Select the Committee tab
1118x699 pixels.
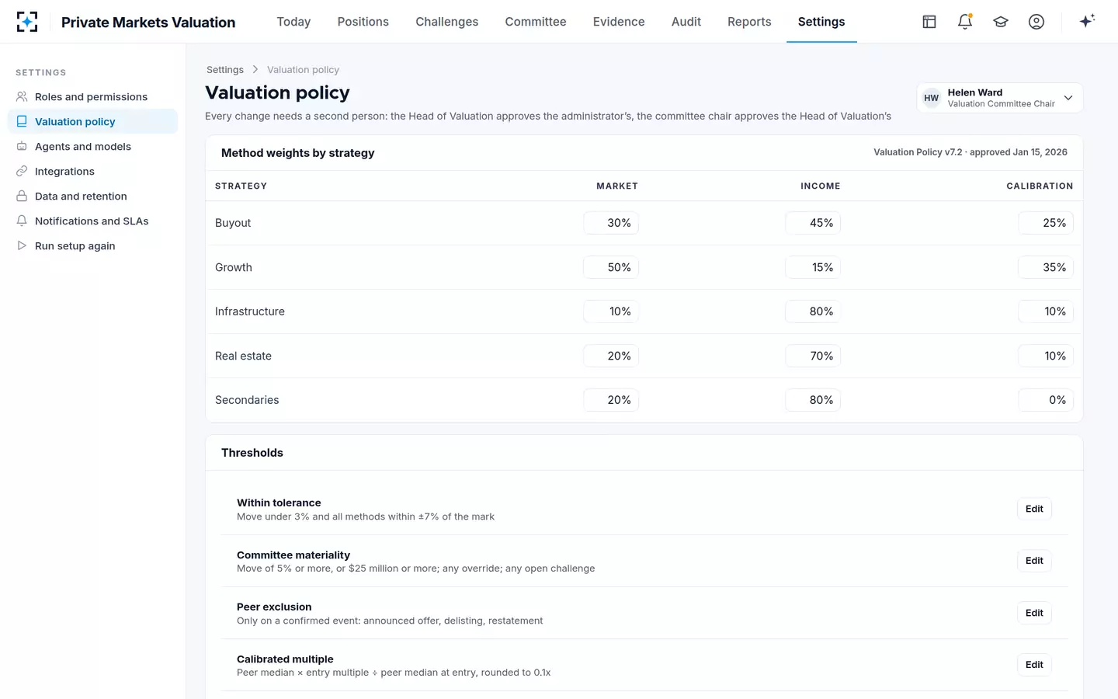[x=536, y=22]
